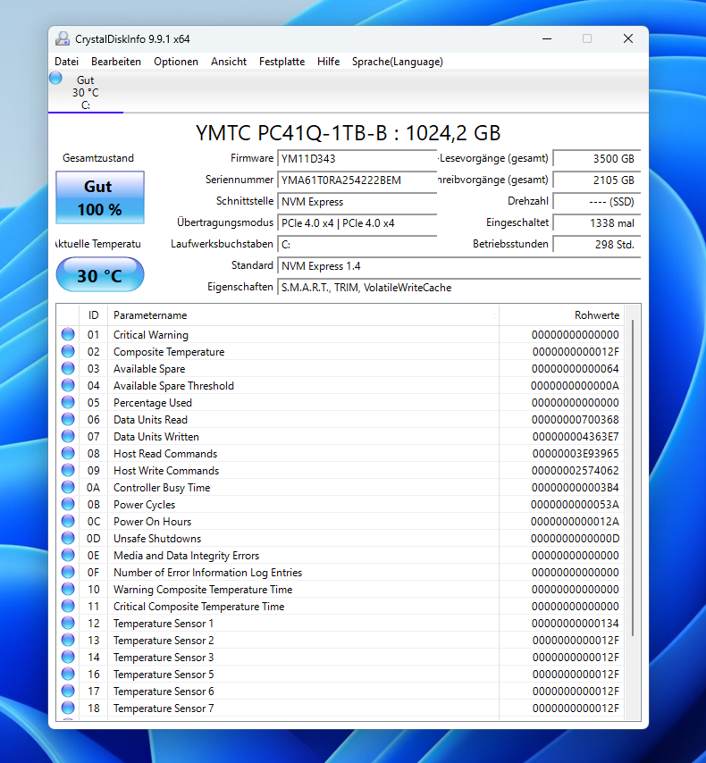
Task: Click status orb for Available Spare Threshold row
Action: click(68, 385)
